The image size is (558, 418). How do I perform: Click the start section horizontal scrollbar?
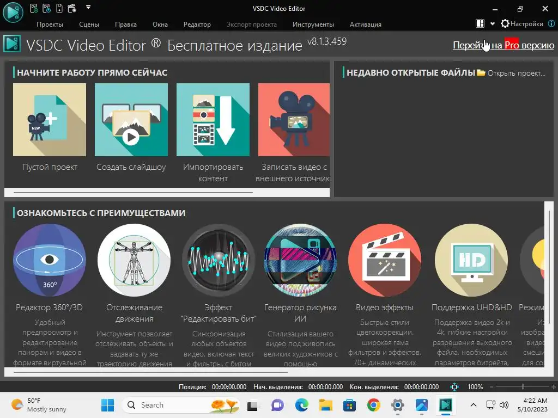(x=133, y=192)
